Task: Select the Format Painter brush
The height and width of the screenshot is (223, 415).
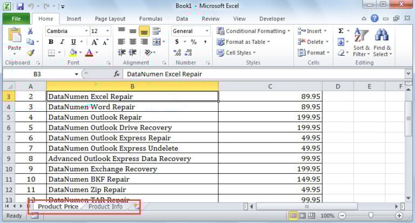Action: 31,52
